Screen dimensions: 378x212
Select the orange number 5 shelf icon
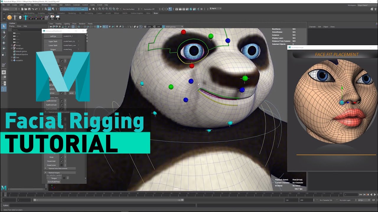pos(10,18)
